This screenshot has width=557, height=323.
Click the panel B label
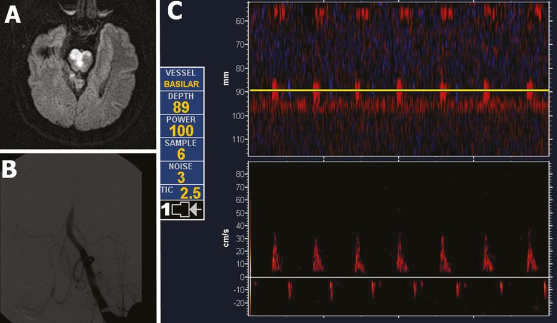(x=12, y=170)
